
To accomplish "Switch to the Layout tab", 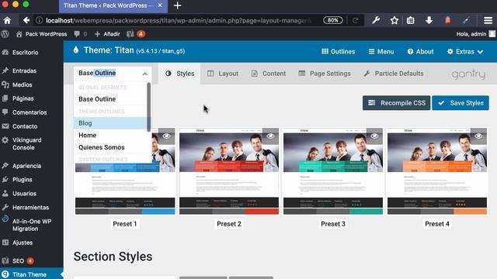I will (x=223, y=74).
